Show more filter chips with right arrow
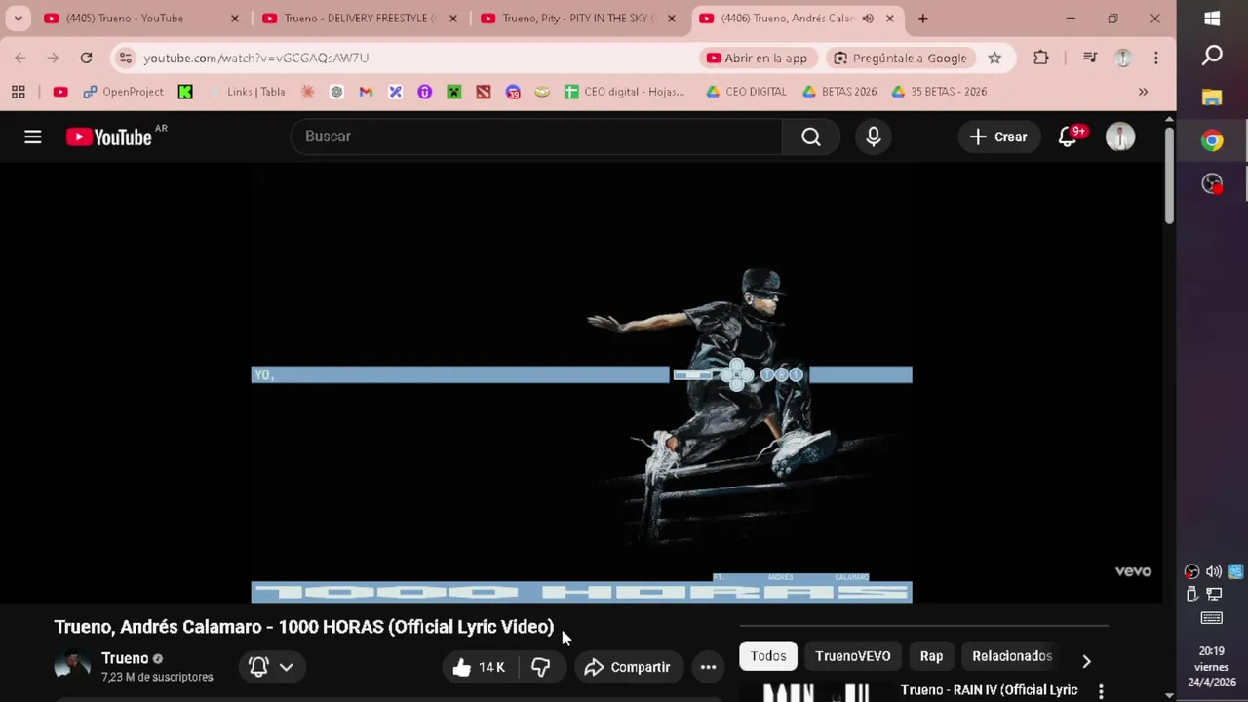 click(1087, 661)
